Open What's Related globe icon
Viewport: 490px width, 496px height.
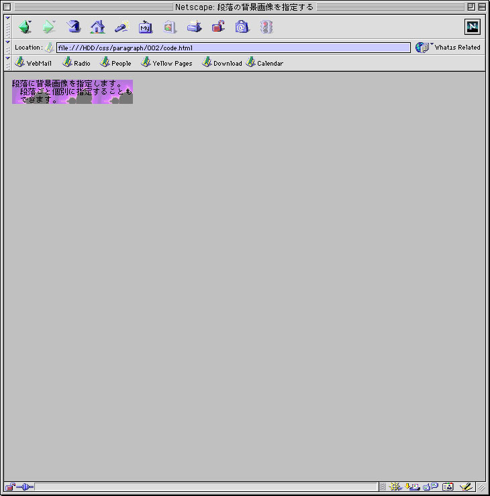(x=422, y=48)
